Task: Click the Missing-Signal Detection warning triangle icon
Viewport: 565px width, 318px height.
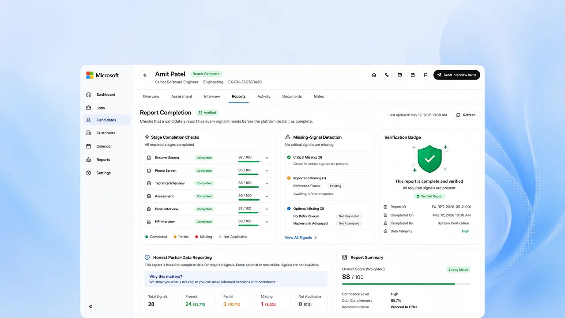Action: tap(288, 137)
